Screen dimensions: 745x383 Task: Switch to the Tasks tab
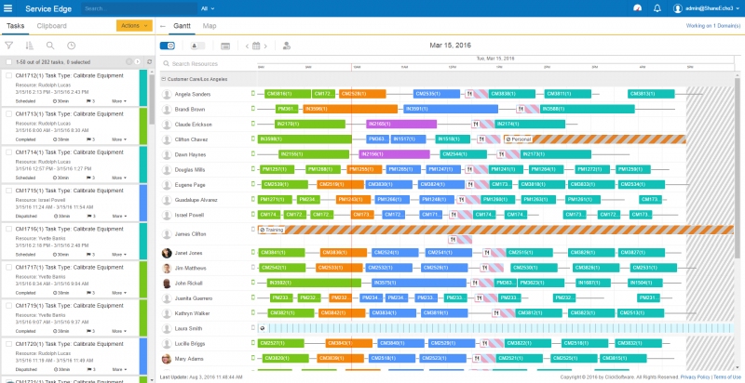point(15,26)
